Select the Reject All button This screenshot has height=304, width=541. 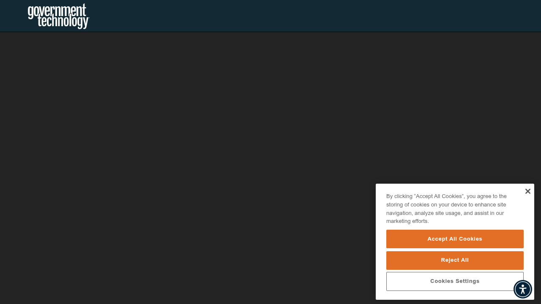click(x=455, y=260)
